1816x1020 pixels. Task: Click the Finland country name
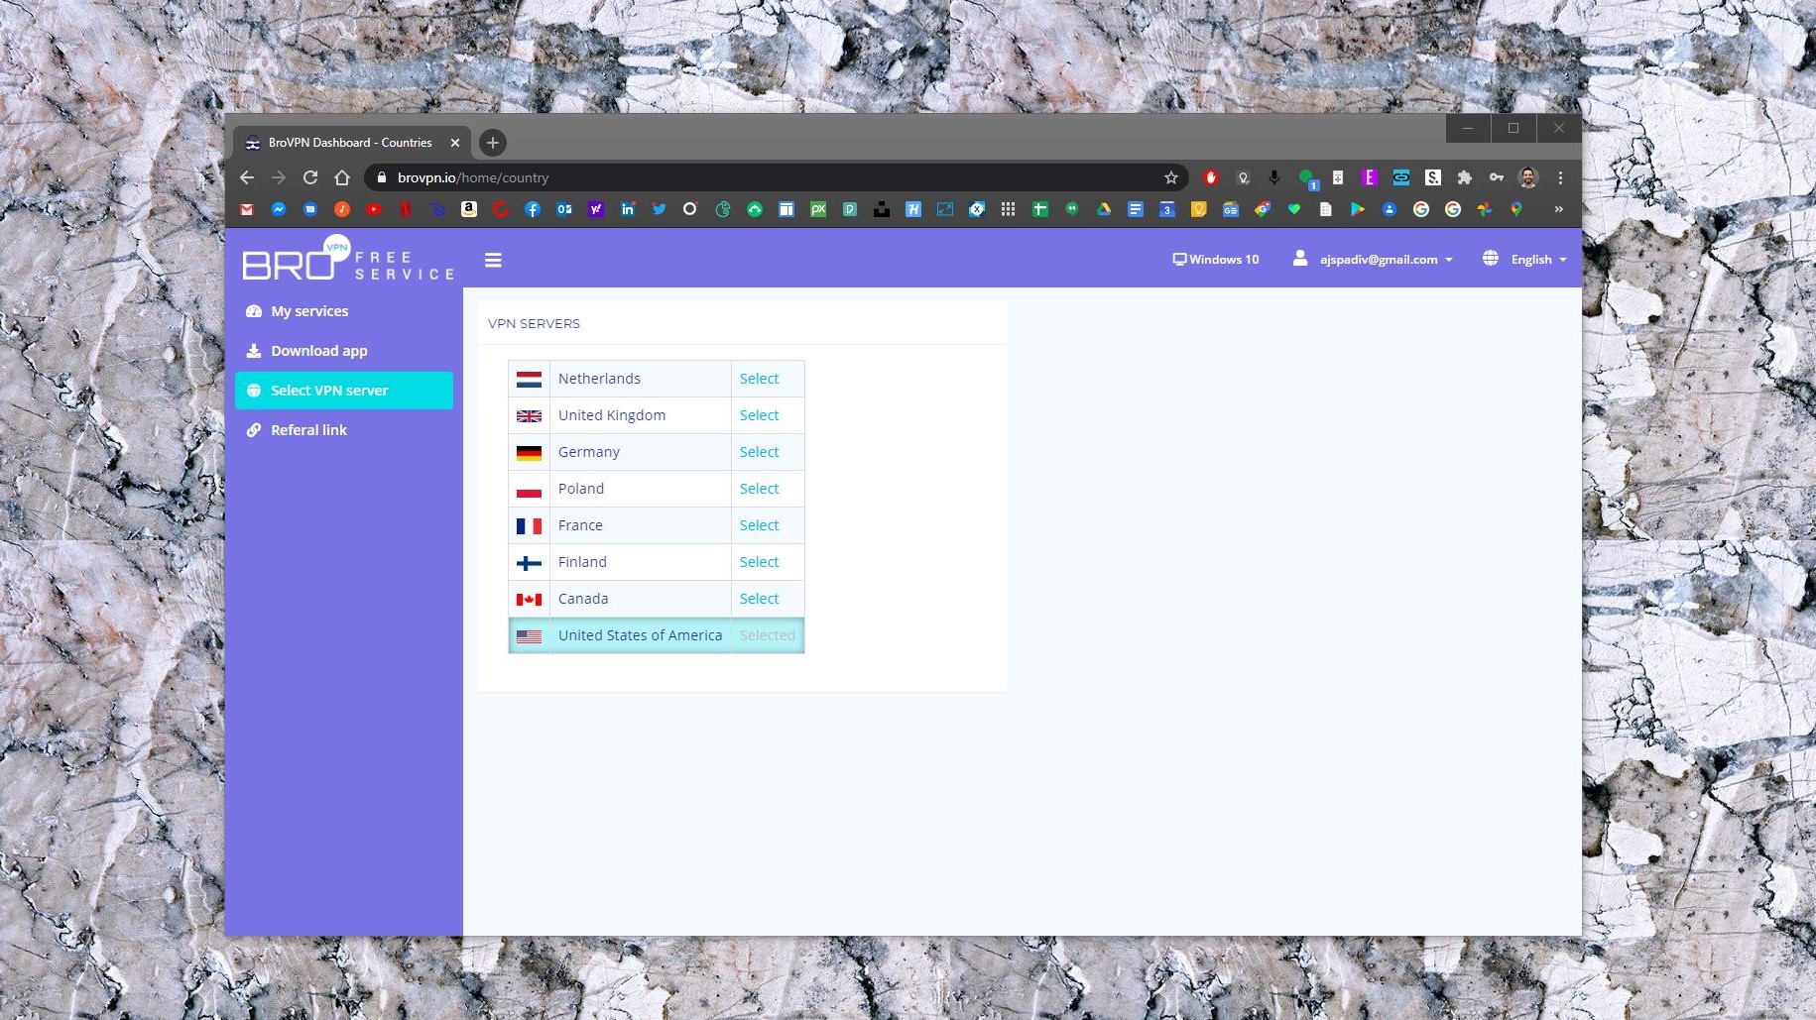click(x=582, y=562)
